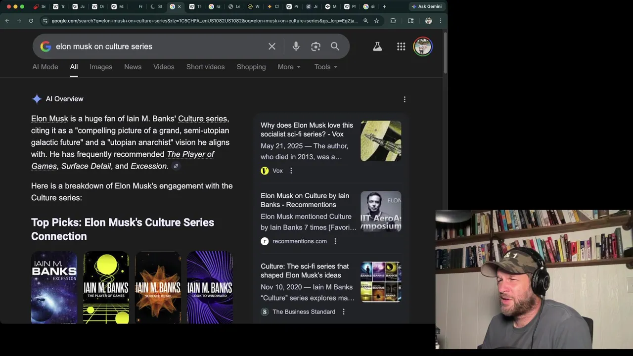
Task: Clear the search box with the X icon
Action: click(x=272, y=46)
